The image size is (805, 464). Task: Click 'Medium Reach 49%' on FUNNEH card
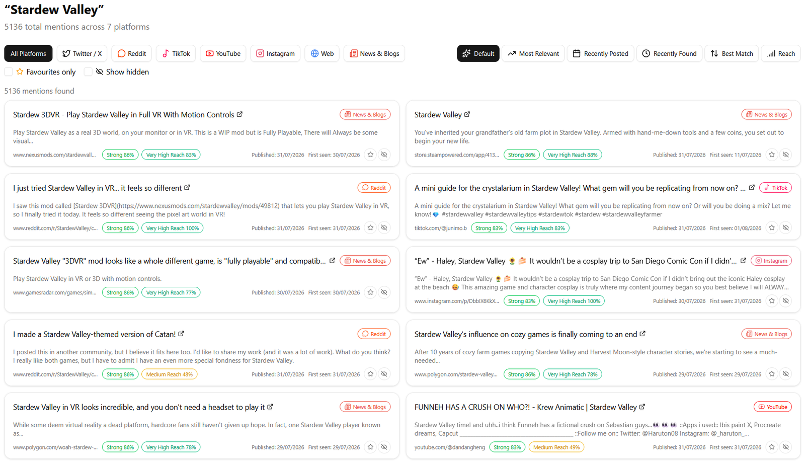(x=556, y=447)
